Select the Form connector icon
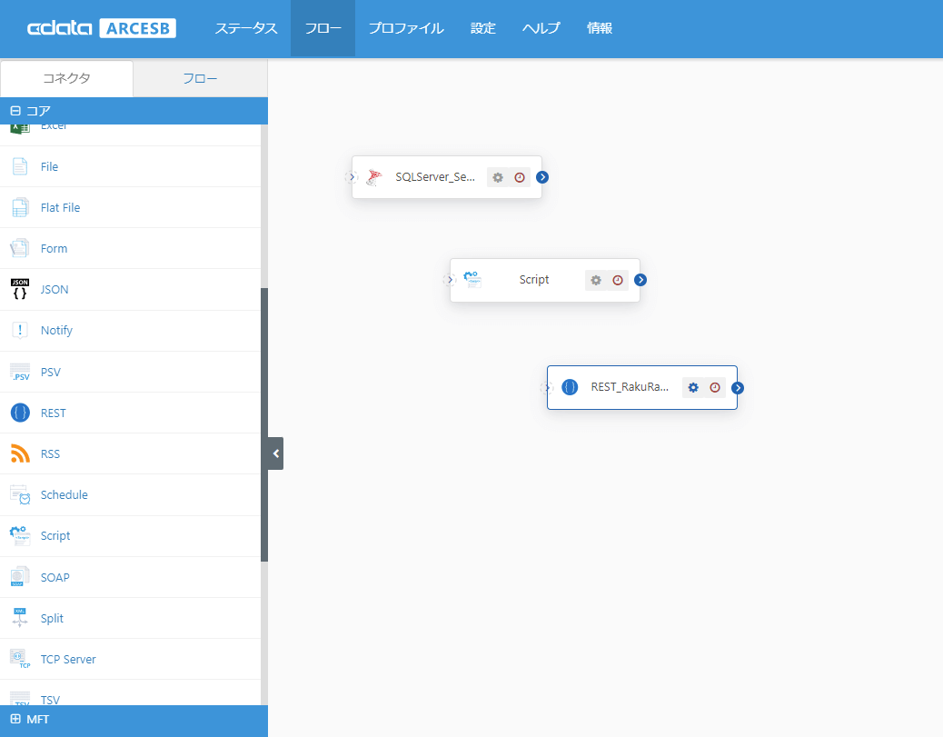The width and height of the screenshot is (943, 737). tap(20, 248)
